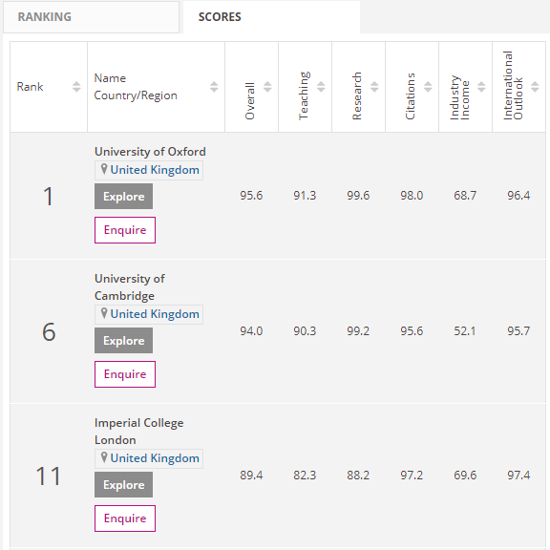Sort by Name Country/Region arrows icon

click(x=214, y=87)
